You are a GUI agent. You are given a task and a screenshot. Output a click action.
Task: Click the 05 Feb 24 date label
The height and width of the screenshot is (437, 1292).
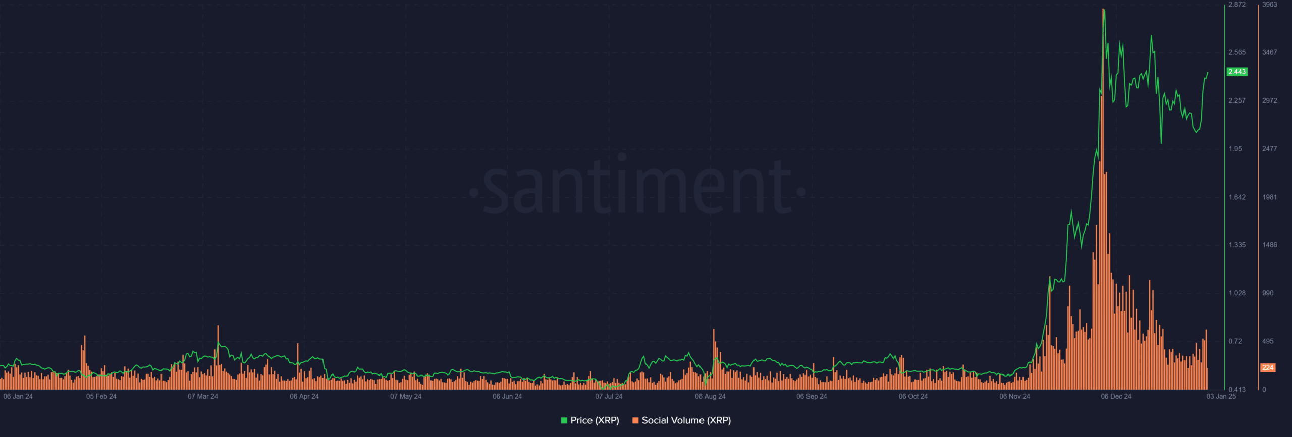(x=101, y=396)
